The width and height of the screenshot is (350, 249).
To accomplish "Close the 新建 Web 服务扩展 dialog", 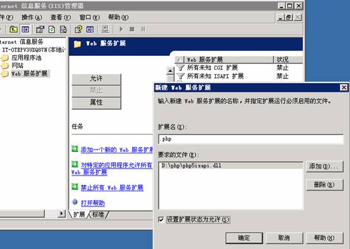I will point(344,87).
